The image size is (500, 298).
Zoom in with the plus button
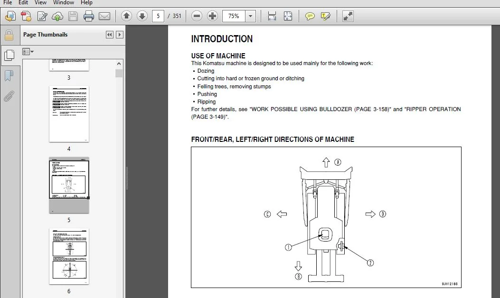212,16
